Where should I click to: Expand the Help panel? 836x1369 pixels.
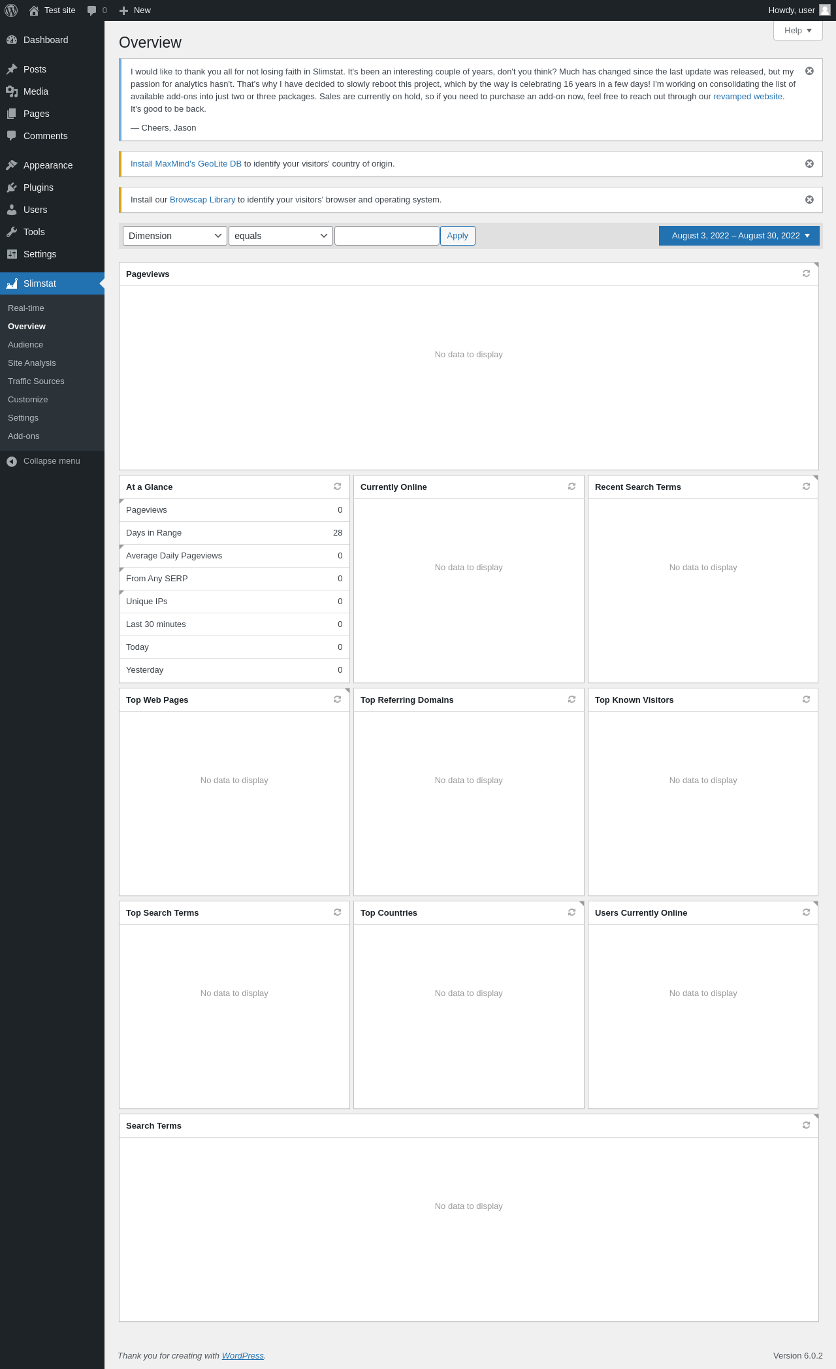tap(798, 31)
